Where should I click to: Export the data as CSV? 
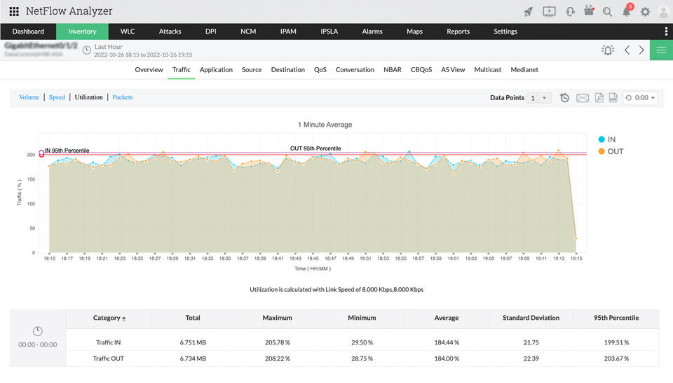tap(613, 98)
